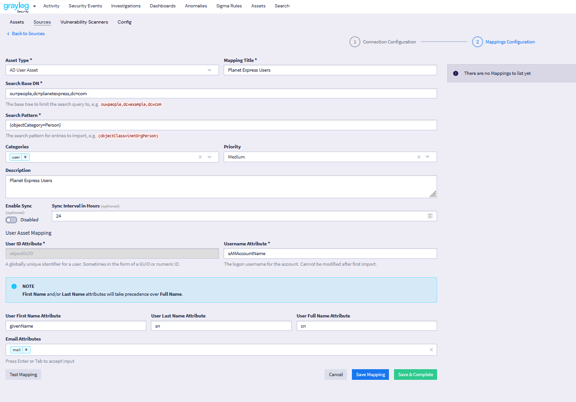This screenshot has width=576, height=402.
Task: Click the Save & Complete button
Action: [415, 374]
